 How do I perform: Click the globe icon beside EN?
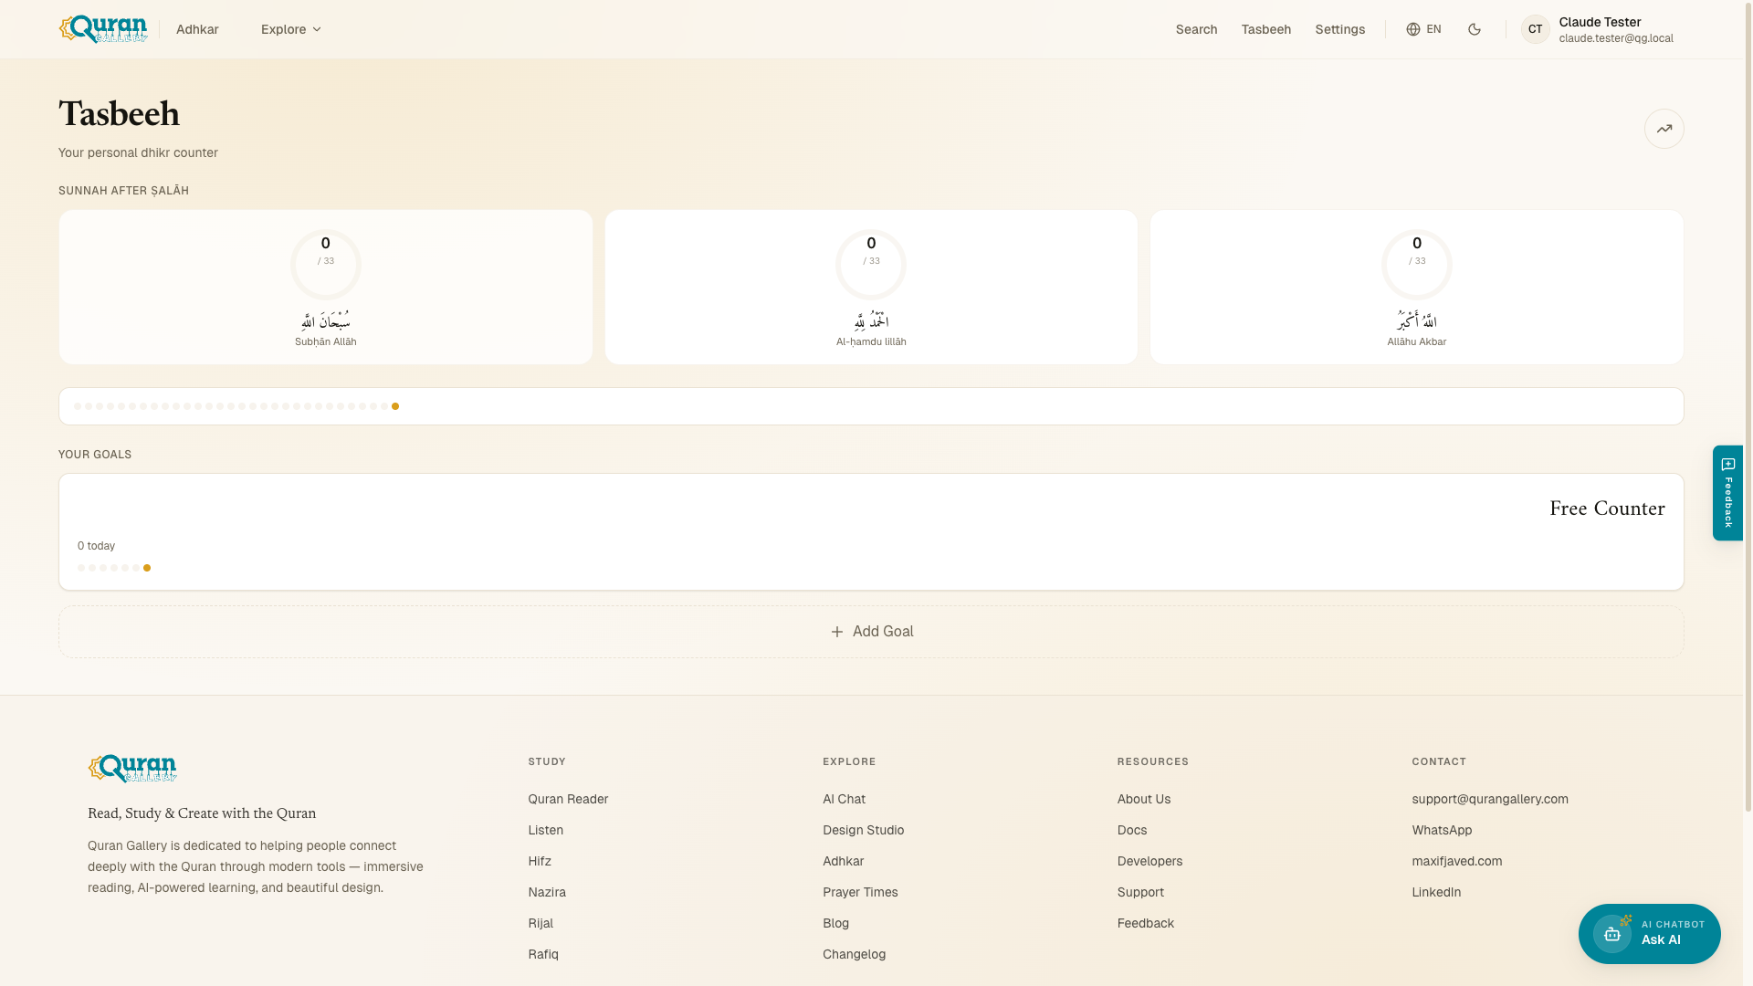[x=1413, y=29]
